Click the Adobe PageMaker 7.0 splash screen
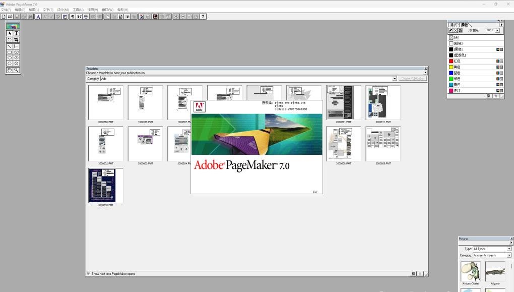 (256, 147)
